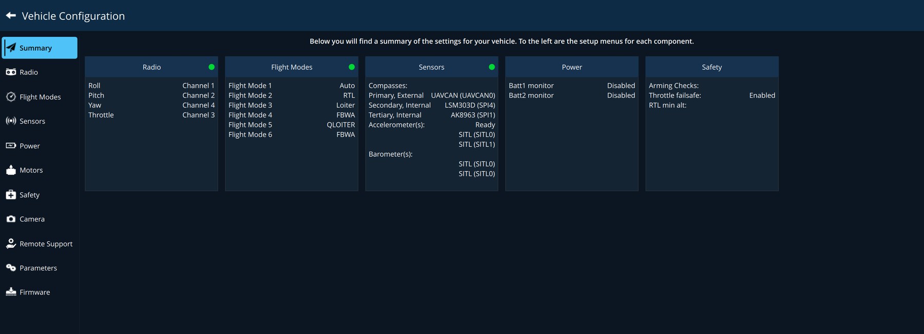Click the green status dot on Sensors card

click(x=492, y=67)
